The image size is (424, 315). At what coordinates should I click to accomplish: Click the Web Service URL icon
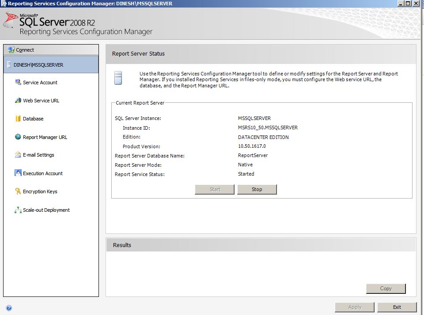(18, 101)
